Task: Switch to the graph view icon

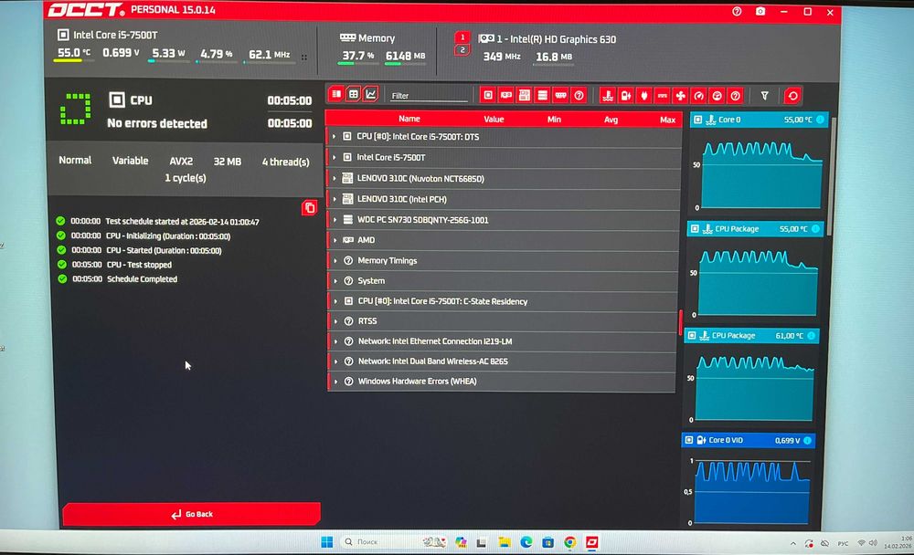Action: coord(371,94)
